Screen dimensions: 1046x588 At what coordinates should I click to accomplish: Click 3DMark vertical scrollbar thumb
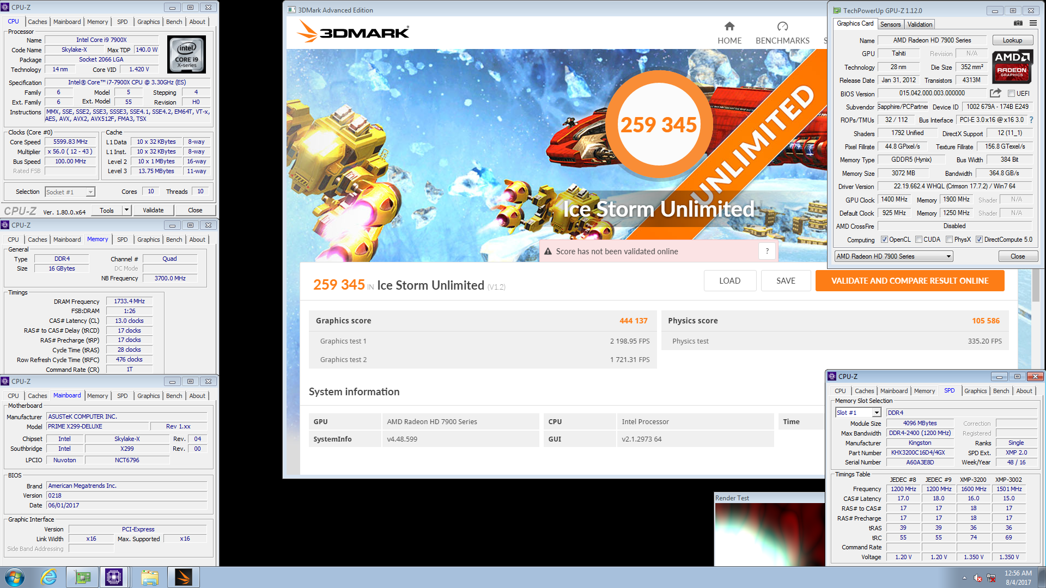(1036, 285)
